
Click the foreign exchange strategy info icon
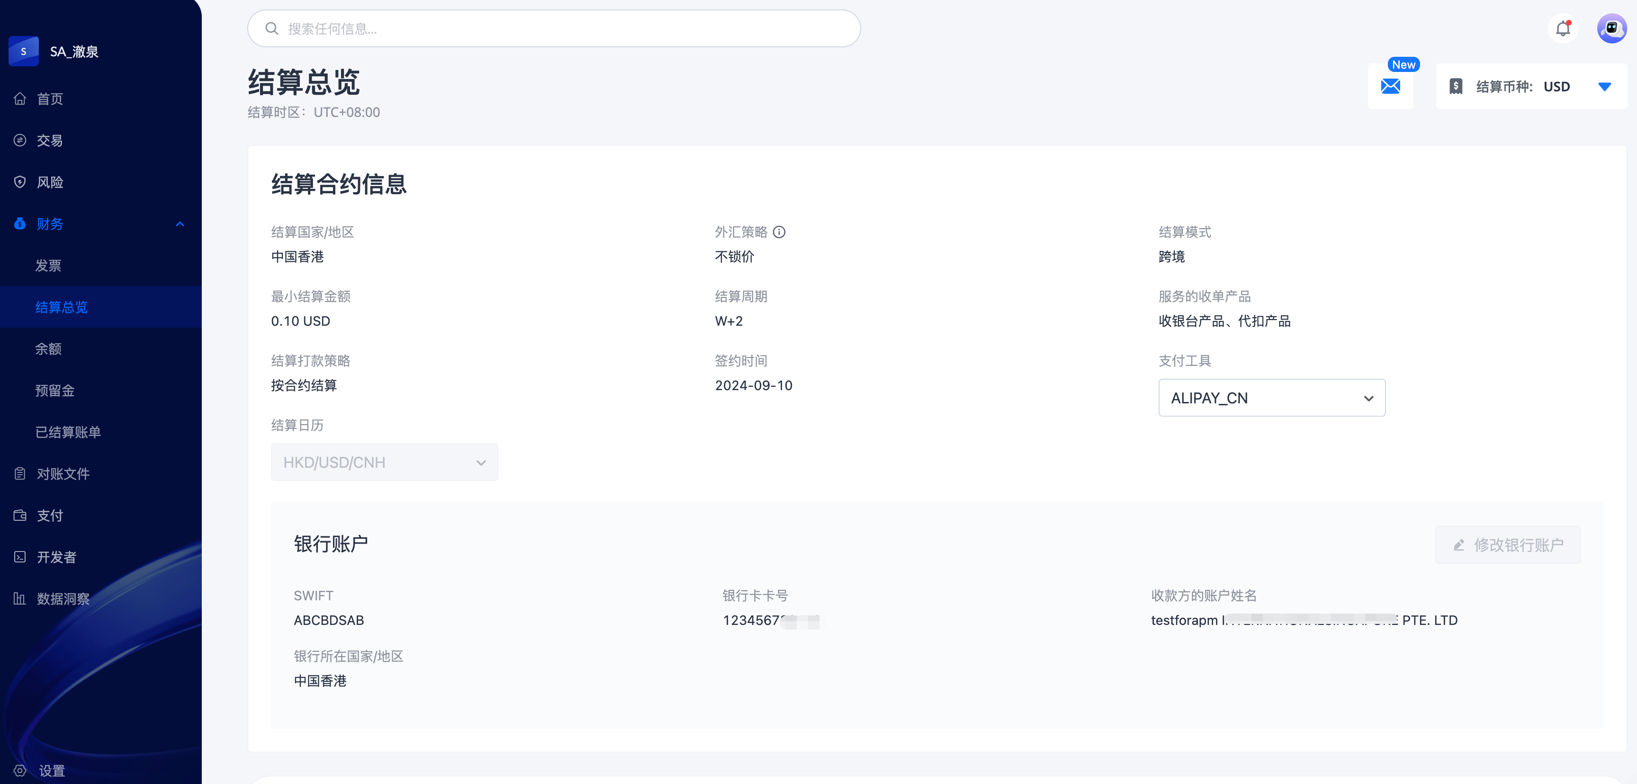click(779, 232)
